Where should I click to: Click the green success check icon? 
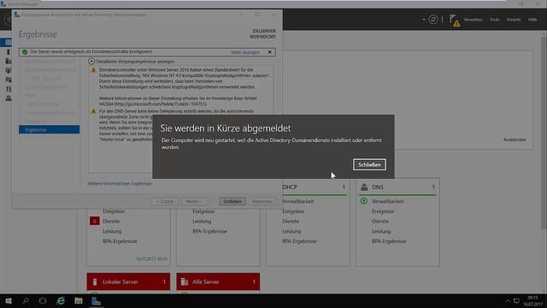pos(25,52)
